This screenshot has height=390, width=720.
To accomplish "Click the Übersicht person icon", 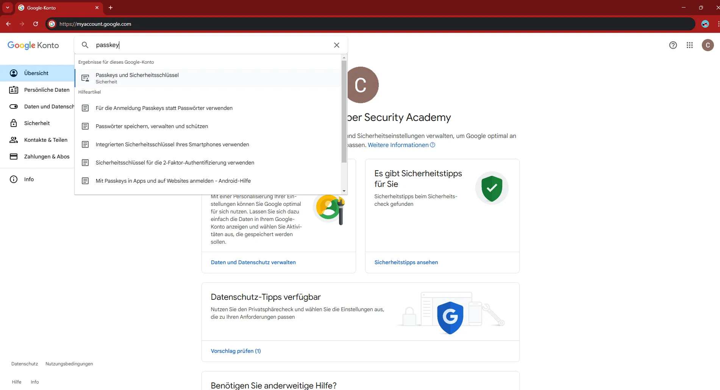I will pyautogui.click(x=14, y=73).
